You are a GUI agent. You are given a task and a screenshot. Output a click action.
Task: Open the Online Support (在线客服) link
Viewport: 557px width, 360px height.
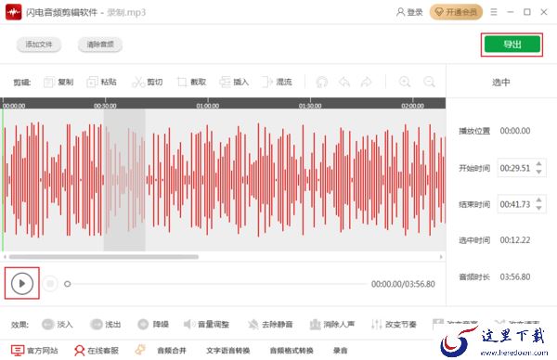coord(97,351)
